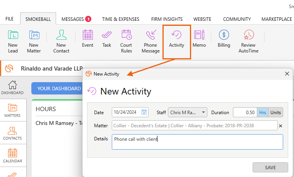
Task: Switch to Firm Insights tab
Action: pyautogui.click(x=167, y=19)
